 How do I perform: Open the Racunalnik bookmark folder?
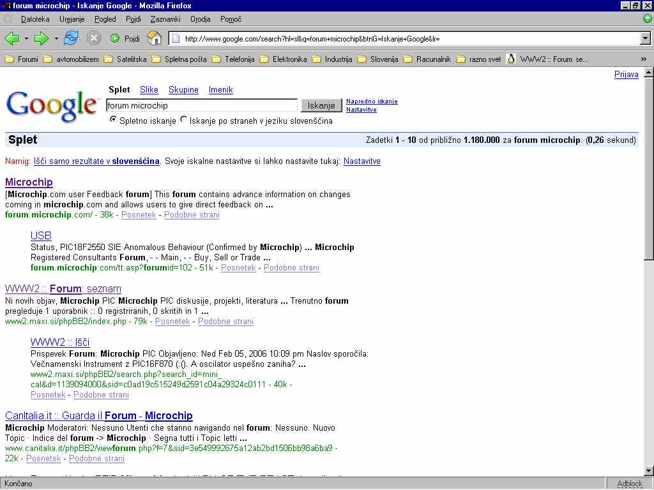427,59
